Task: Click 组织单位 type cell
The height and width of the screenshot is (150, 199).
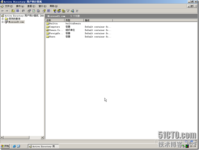Action: click(x=70, y=30)
